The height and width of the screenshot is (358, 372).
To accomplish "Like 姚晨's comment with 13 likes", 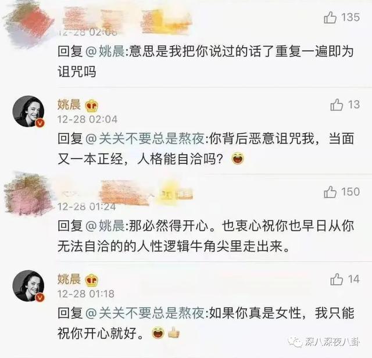I will (x=337, y=105).
